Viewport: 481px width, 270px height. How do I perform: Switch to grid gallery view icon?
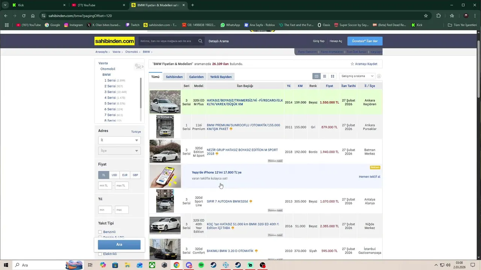[332, 76]
